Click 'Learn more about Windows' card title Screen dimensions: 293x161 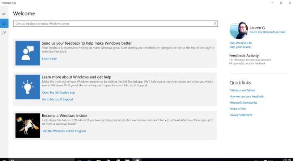point(76,77)
